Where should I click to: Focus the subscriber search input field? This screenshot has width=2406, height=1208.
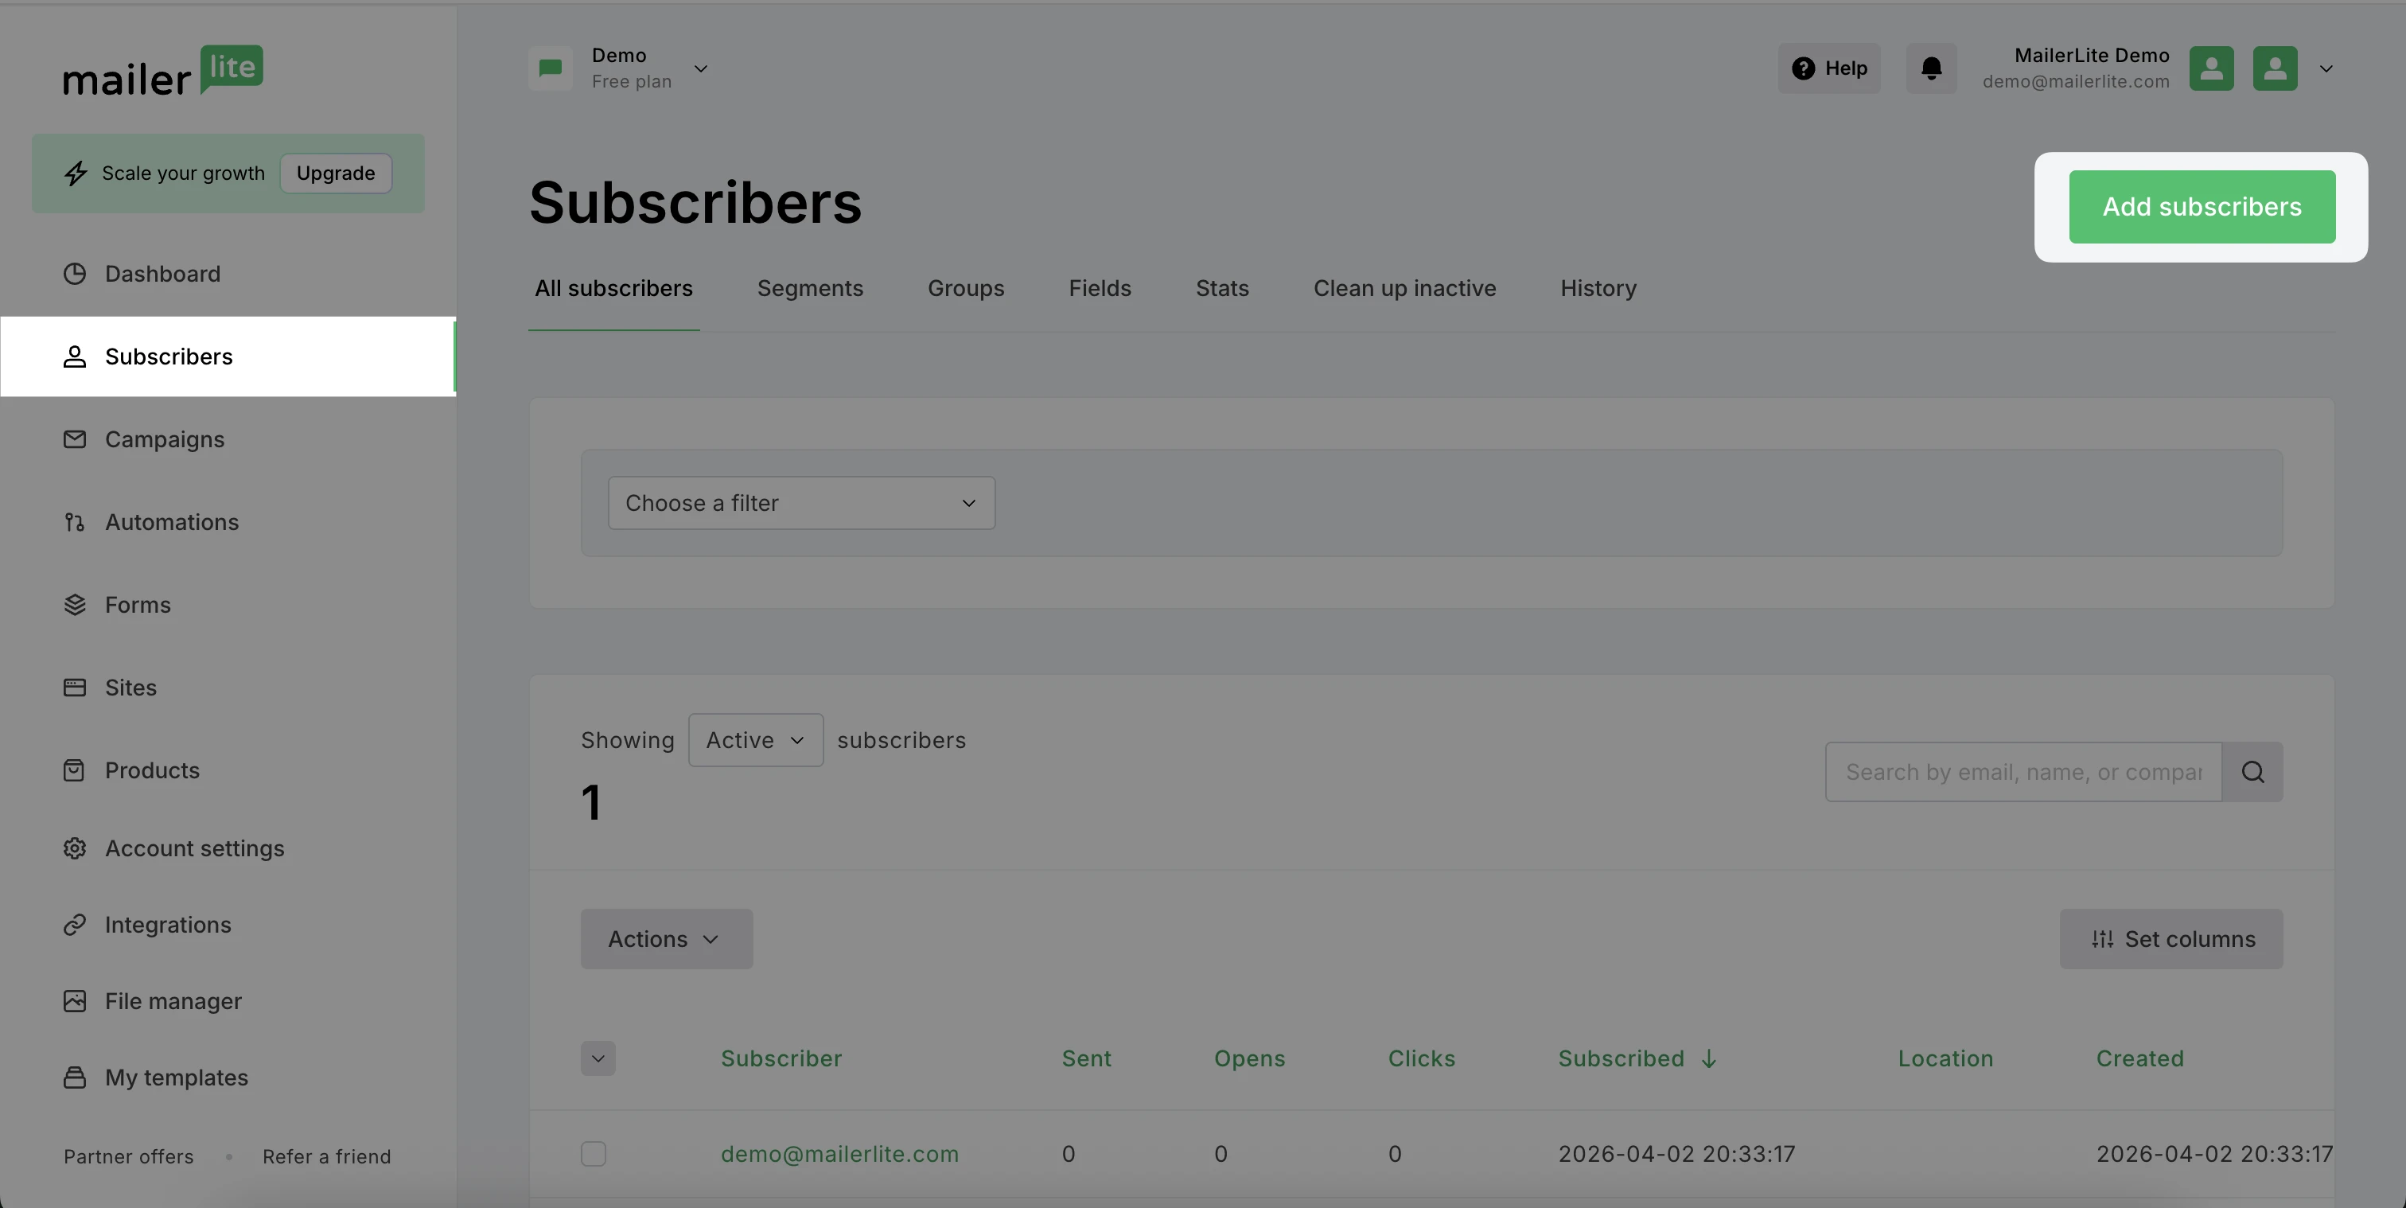2023,772
